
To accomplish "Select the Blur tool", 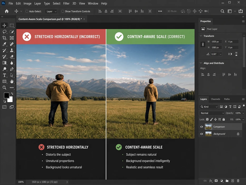I will point(12,63).
